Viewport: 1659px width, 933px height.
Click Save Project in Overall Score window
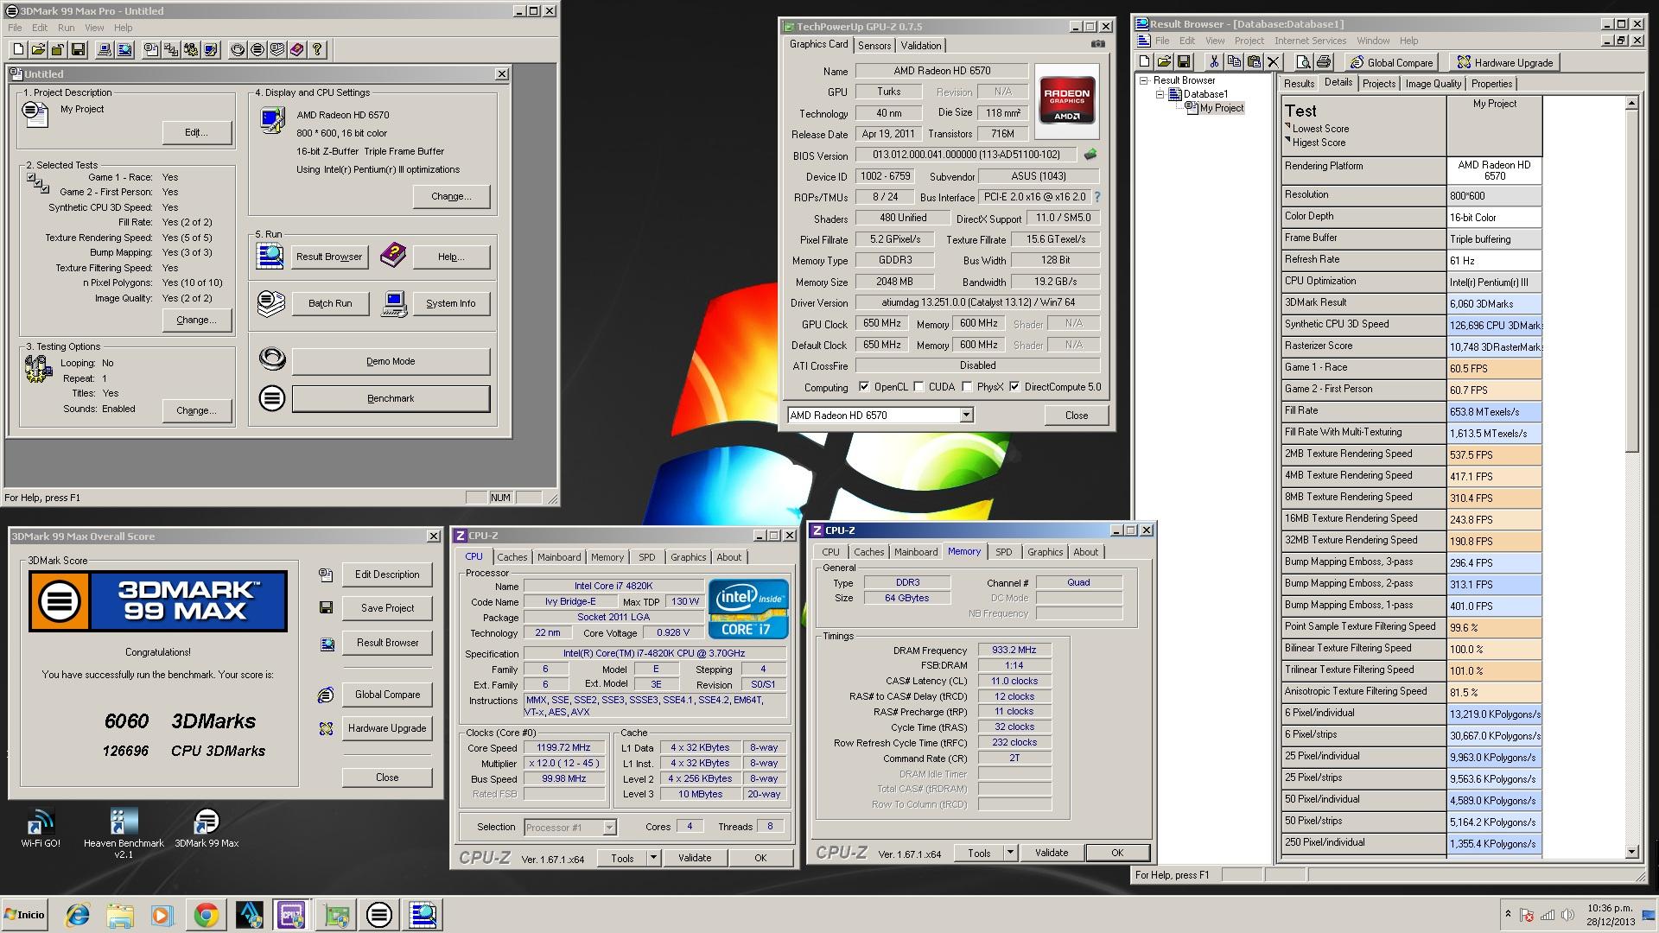tap(387, 608)
